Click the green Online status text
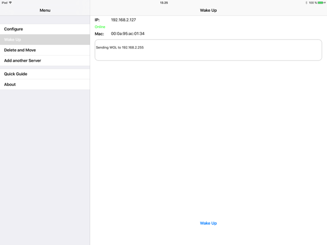The image size is (327, 245). 100,27
